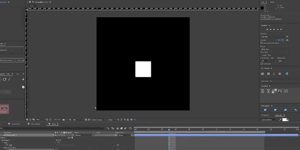Pick a color with the Character eyedropper
The width and height of the screenshot is (300, 150).
pos(280,120)
